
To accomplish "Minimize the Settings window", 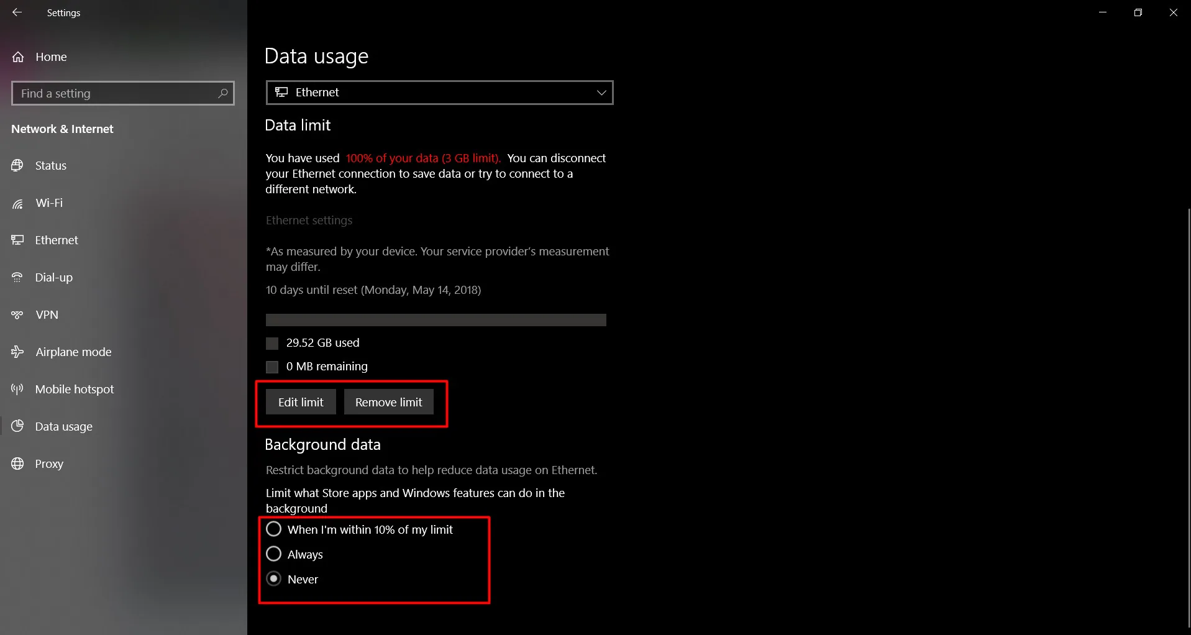I will tap(1103, 12).
